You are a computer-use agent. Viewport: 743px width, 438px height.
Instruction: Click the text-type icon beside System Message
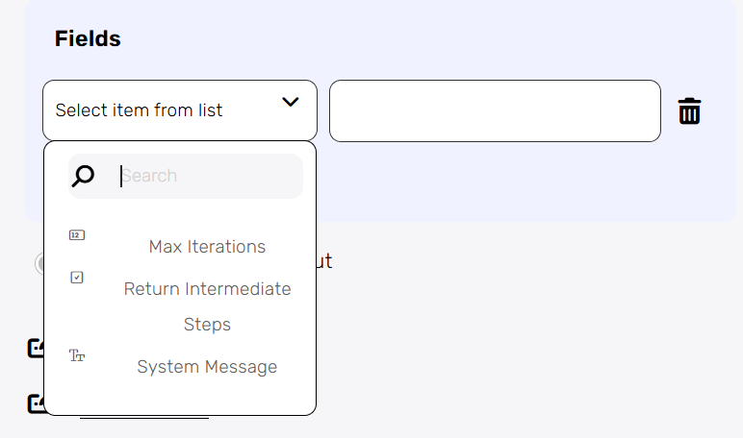pyautogui.click(x=78, y=356)
